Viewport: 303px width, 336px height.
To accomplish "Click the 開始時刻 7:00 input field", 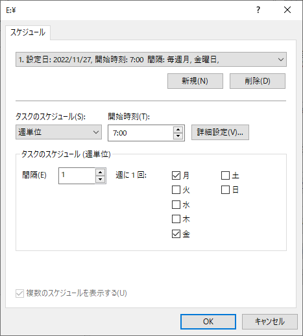I will point(141,133).
